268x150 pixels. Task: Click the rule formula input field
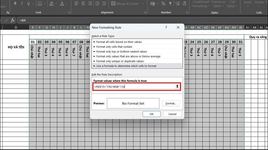(x=134, y=87)
